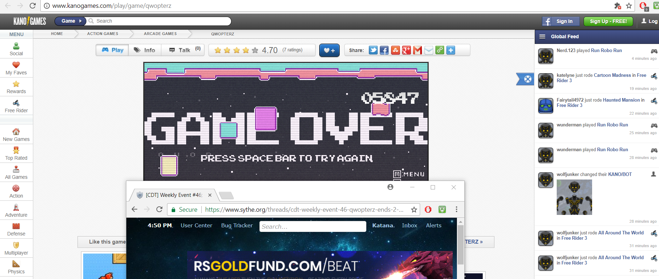Click the Log in link

650,21
